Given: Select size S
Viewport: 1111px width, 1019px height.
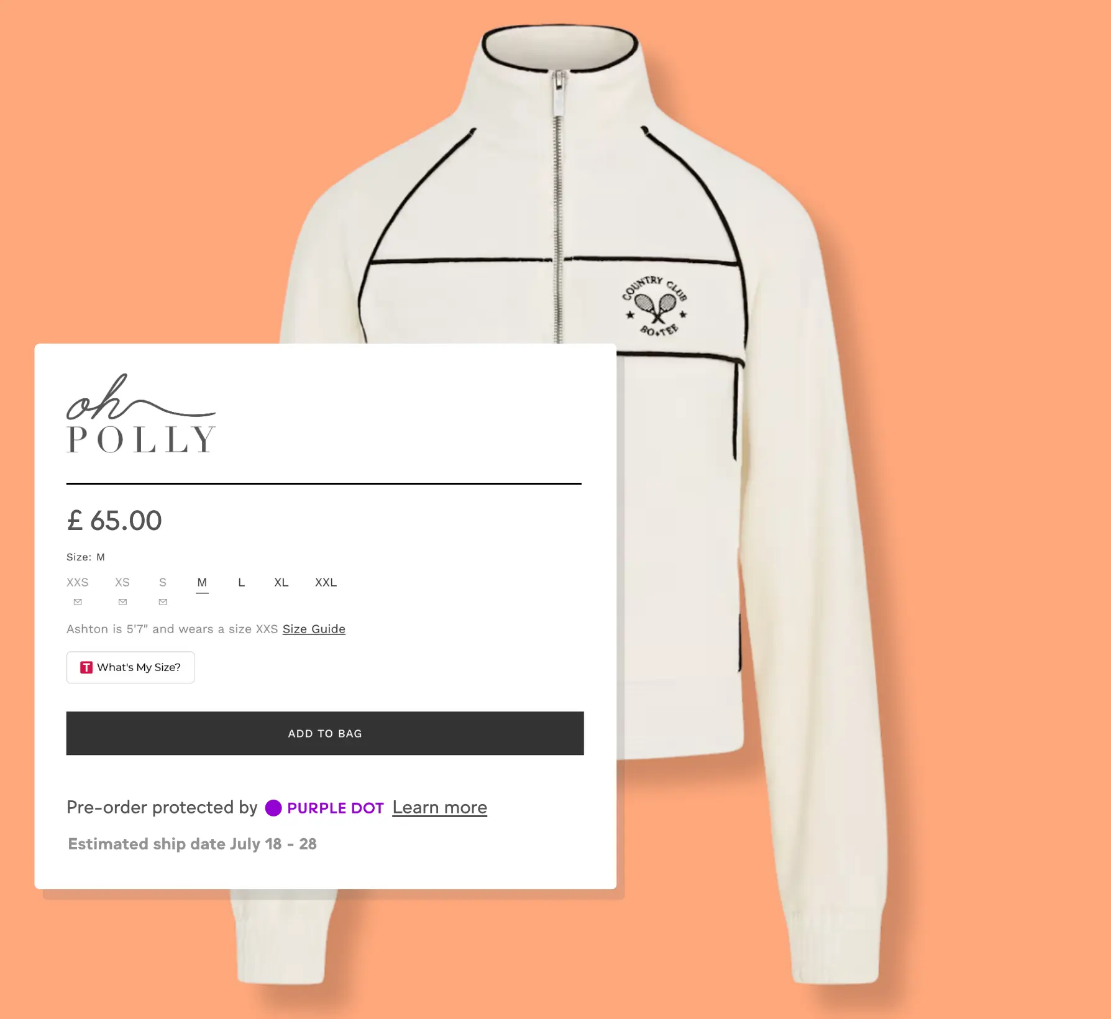Looking at the screenshot, I should pos(163,582).
